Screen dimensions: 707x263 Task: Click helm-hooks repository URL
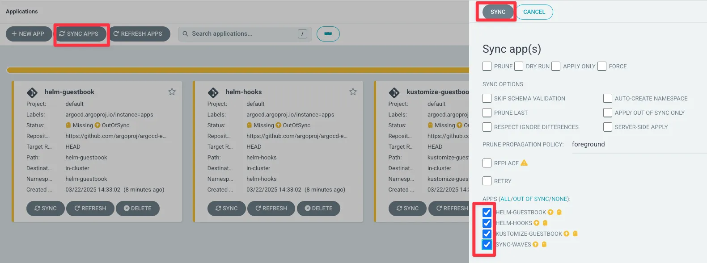point(297,136)
